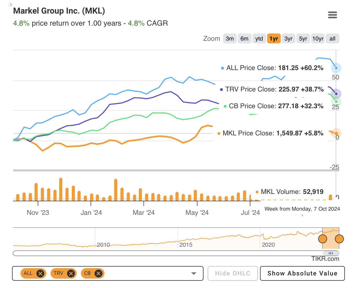
Task: Select the 1yr zoom tab
Action: point(274,38)
